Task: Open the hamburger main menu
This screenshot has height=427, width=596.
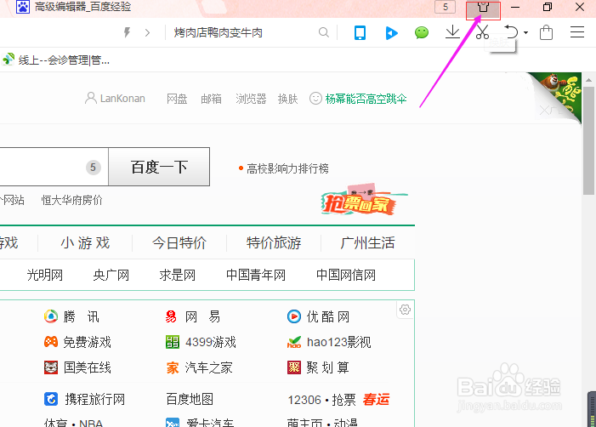Action: pos(577,32)
